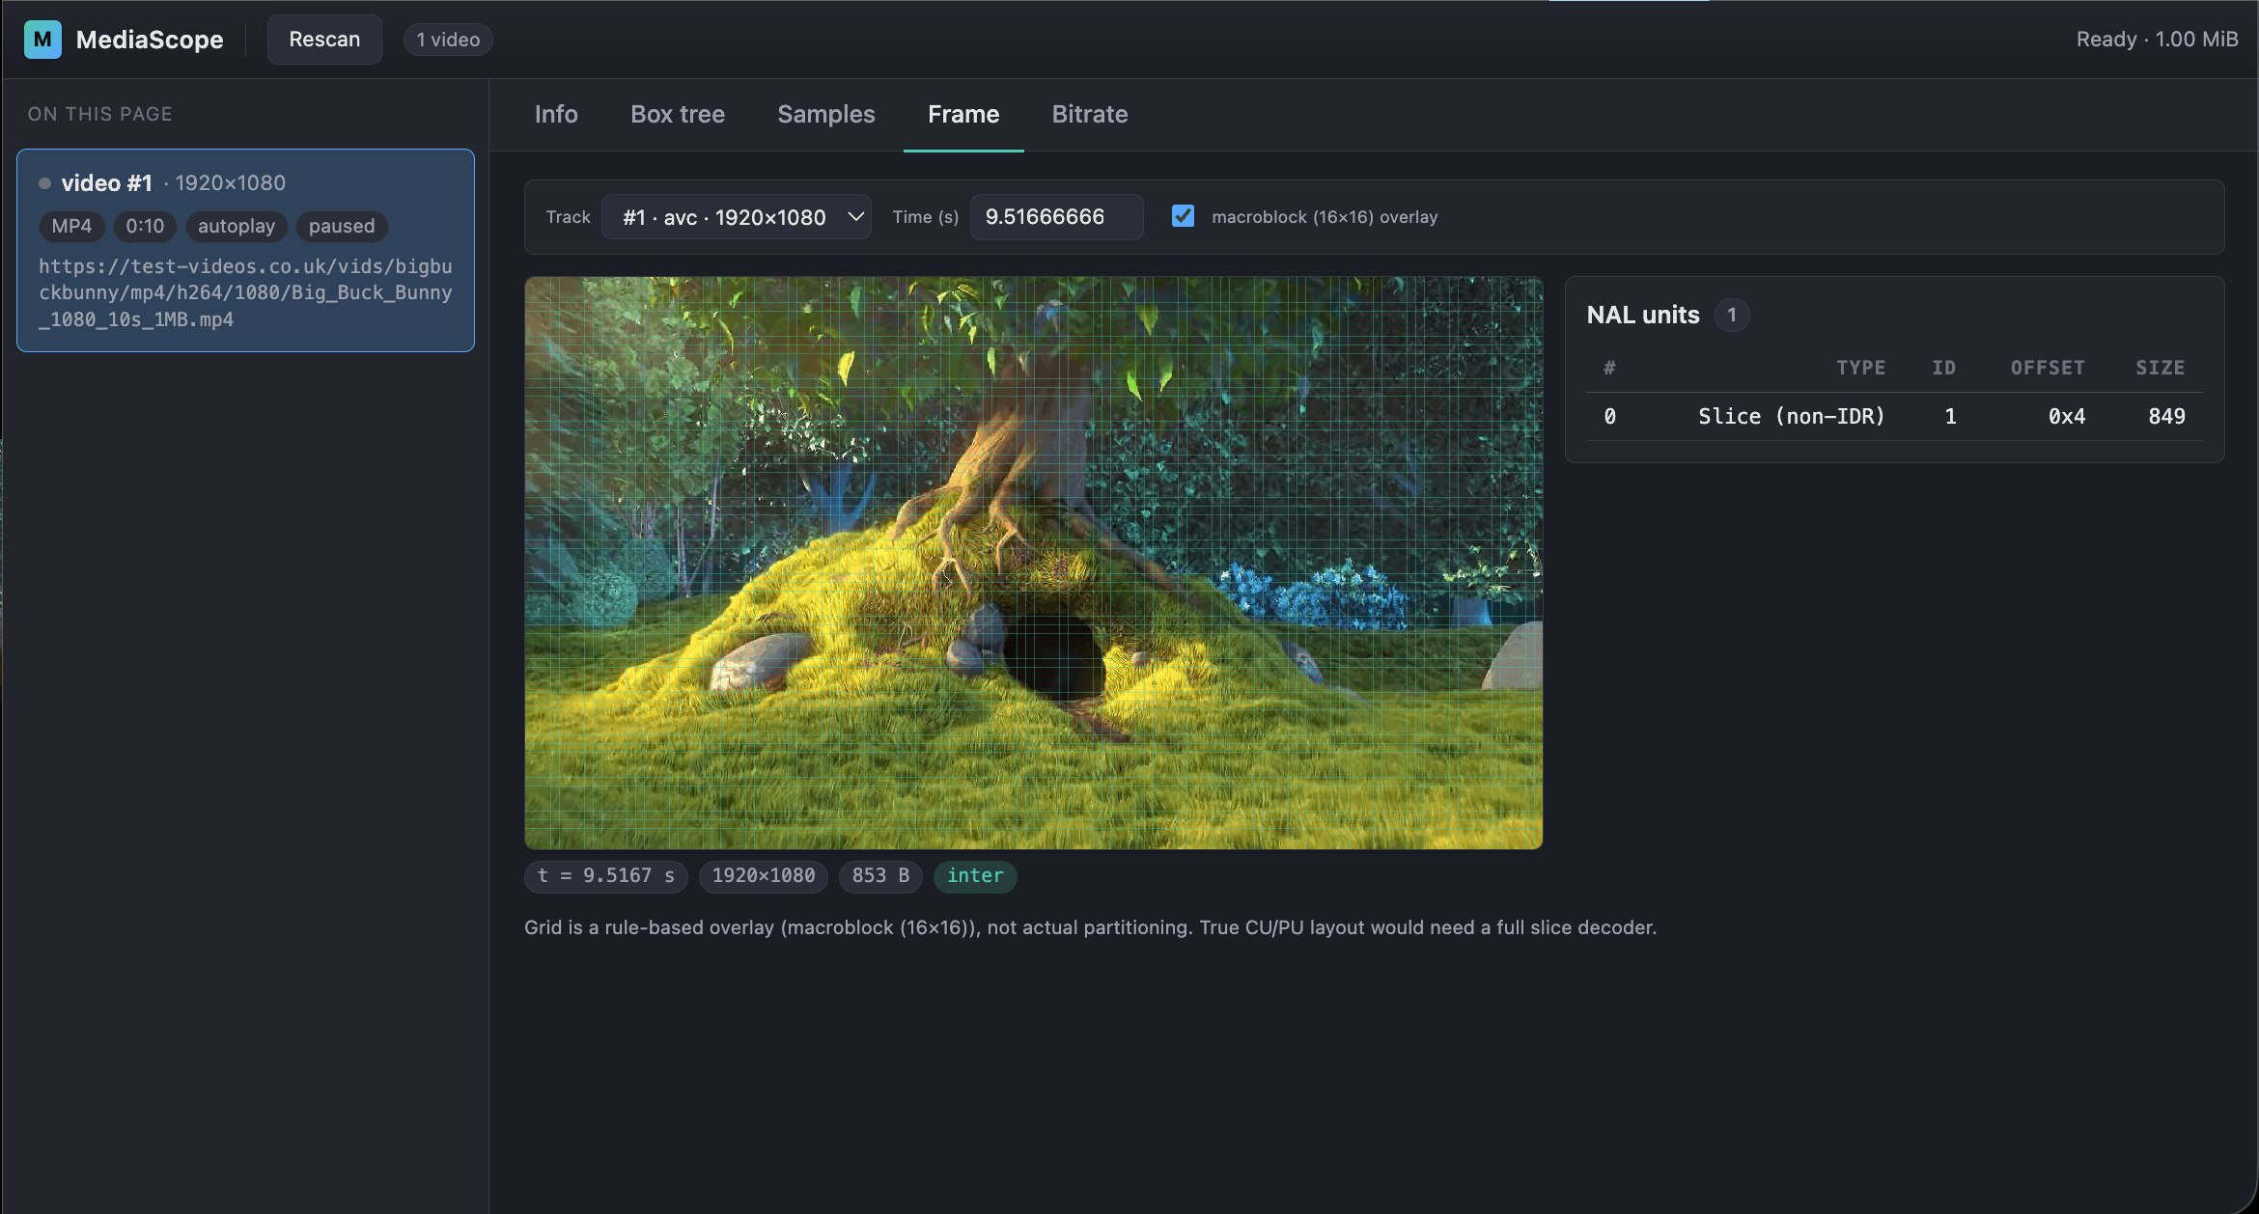
Task: Click the 849 size value
Action: (2167, 417)
